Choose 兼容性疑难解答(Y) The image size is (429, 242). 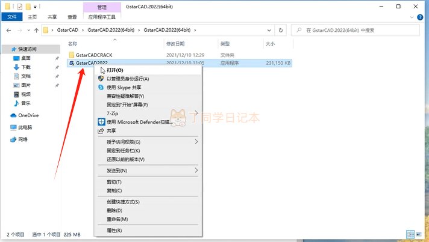point(125,96)
